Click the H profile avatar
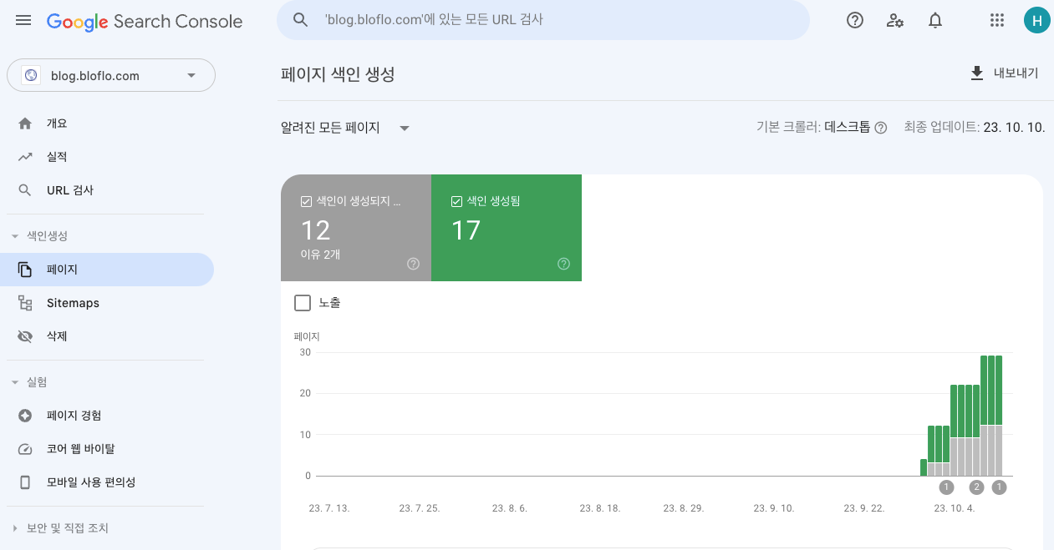 1036,20
